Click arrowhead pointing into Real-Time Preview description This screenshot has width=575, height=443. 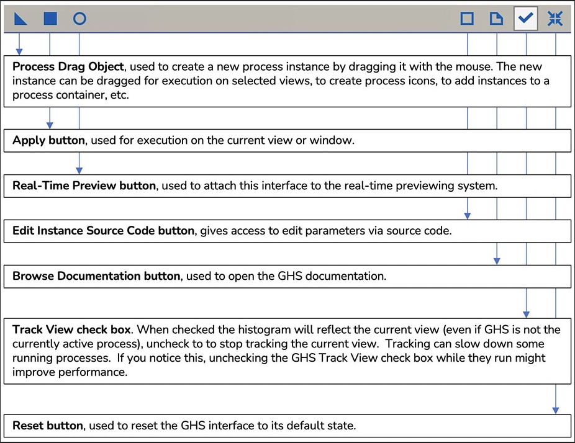pyautogui.click(x=79, y=171)
